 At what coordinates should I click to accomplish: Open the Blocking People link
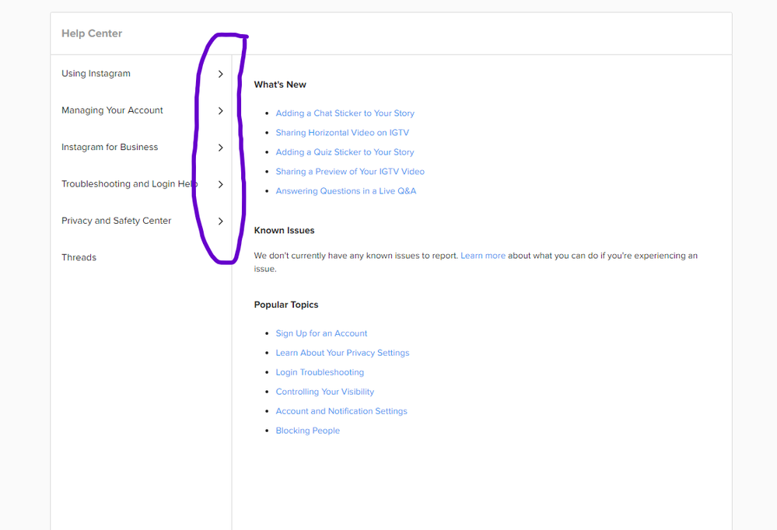pyautogui.click(x=308, y=431)
